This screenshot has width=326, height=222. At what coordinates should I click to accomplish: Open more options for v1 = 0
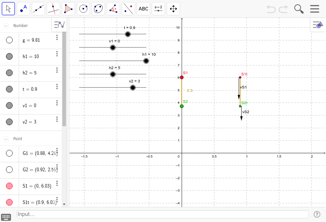(x=57, y=103)
